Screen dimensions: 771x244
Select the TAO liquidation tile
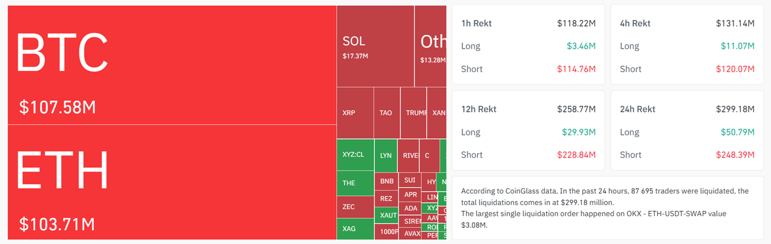[x=386, y=113]
